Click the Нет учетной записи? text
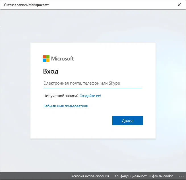The width and height of the screenshot is (186, 180). (x=61, y=96)
